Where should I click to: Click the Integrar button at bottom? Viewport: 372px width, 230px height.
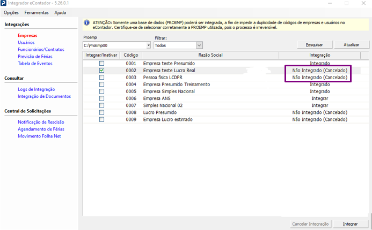(x=351, y=224)
